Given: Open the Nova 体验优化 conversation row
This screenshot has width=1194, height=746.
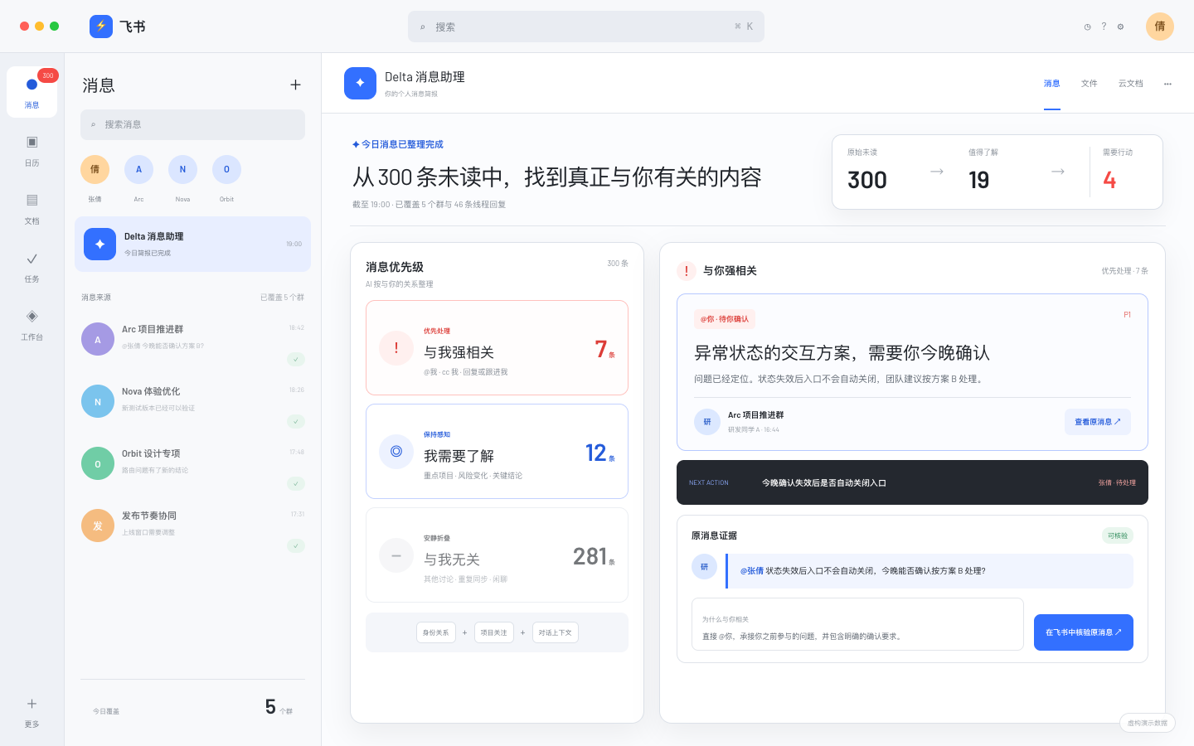Looking at the screenshot, I should (192, 404).
